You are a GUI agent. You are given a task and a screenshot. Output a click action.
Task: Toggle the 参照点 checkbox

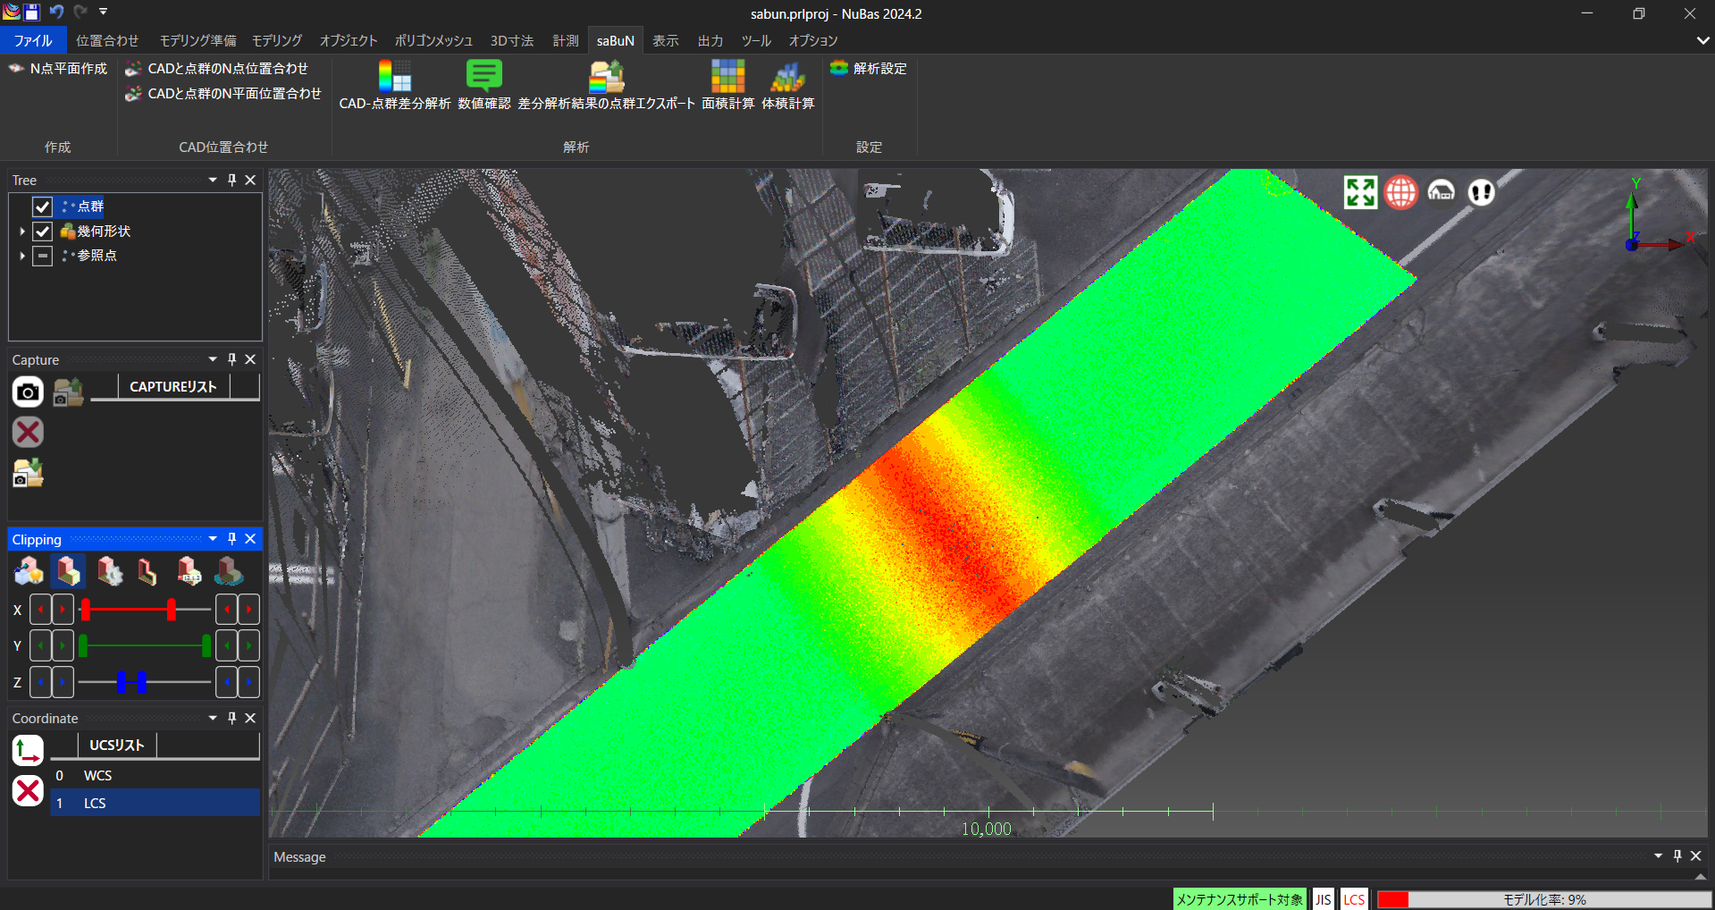(x=42, y=256)
